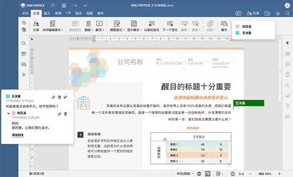
Task: Switch to the Insert (插入) tab
Action: click(x=47, y=14)
